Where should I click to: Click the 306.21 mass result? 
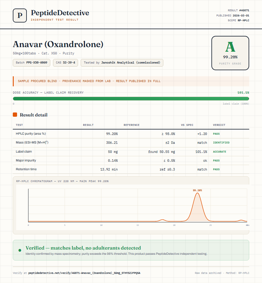tap(112, 143)
